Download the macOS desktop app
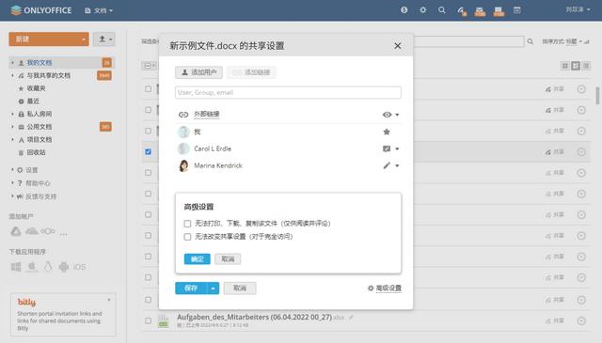The width and height of the screenshot is (602, 343). (x=32, y=267)
